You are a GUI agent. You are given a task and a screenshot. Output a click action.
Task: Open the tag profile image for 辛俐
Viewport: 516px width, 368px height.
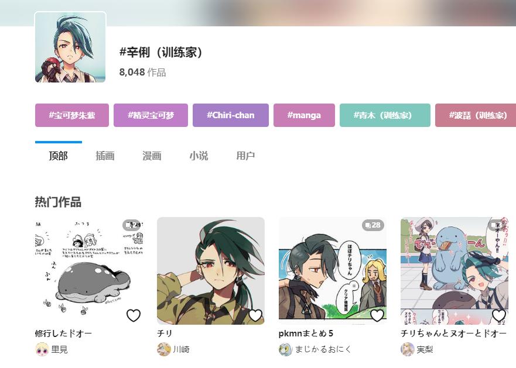click(x=70, y=47)
